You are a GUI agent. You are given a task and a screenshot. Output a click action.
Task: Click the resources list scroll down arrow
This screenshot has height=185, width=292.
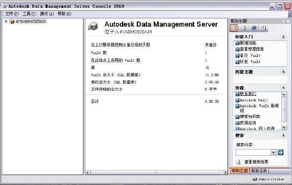(284, 127)
